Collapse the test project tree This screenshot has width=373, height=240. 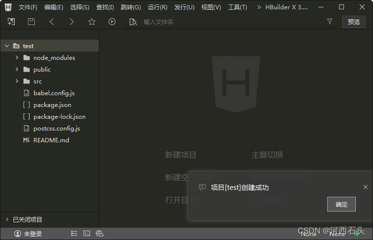point(7,46)
